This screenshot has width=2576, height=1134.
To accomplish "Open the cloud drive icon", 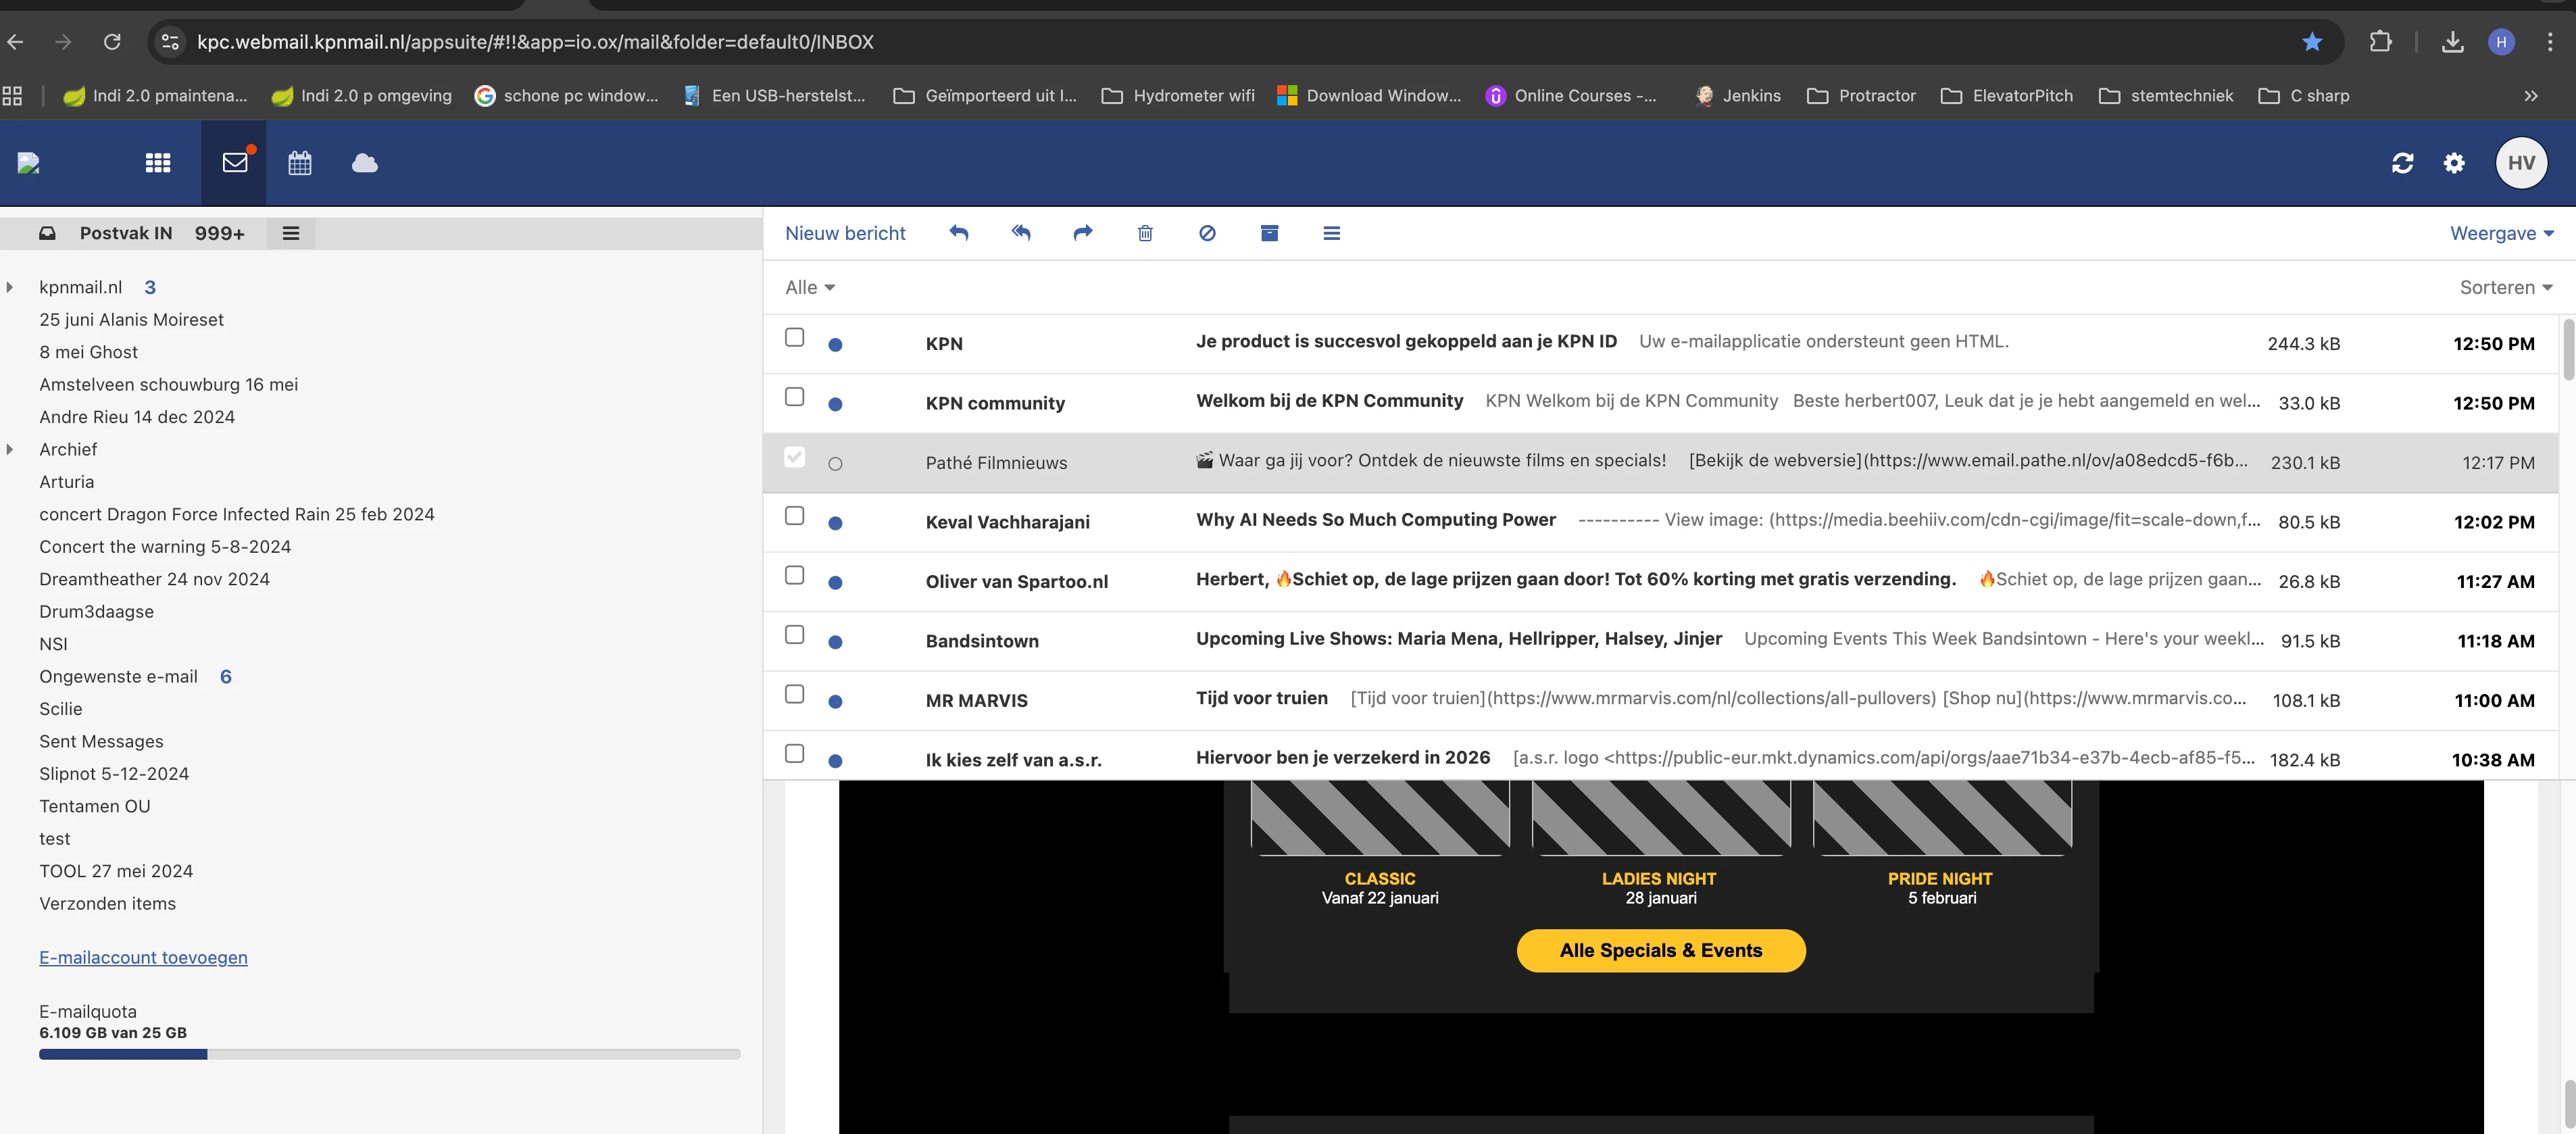I will 364,163.
